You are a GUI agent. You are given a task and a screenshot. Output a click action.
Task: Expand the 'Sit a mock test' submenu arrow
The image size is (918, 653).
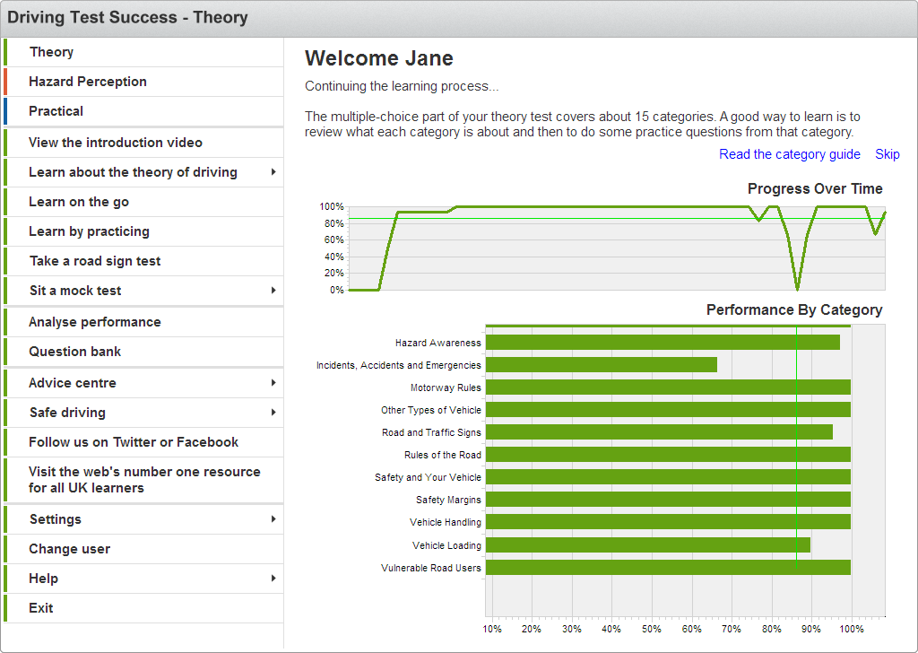tap(273, 291)
